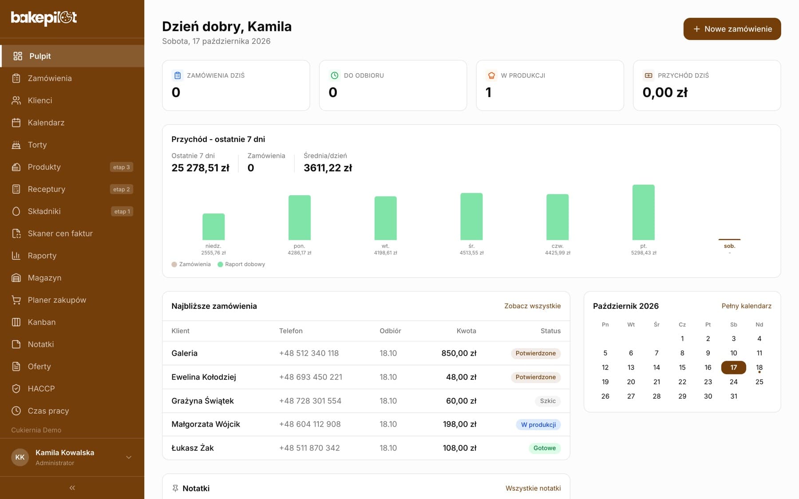Open the Kanban board icon
799x499 pixels.
(16, 322)
